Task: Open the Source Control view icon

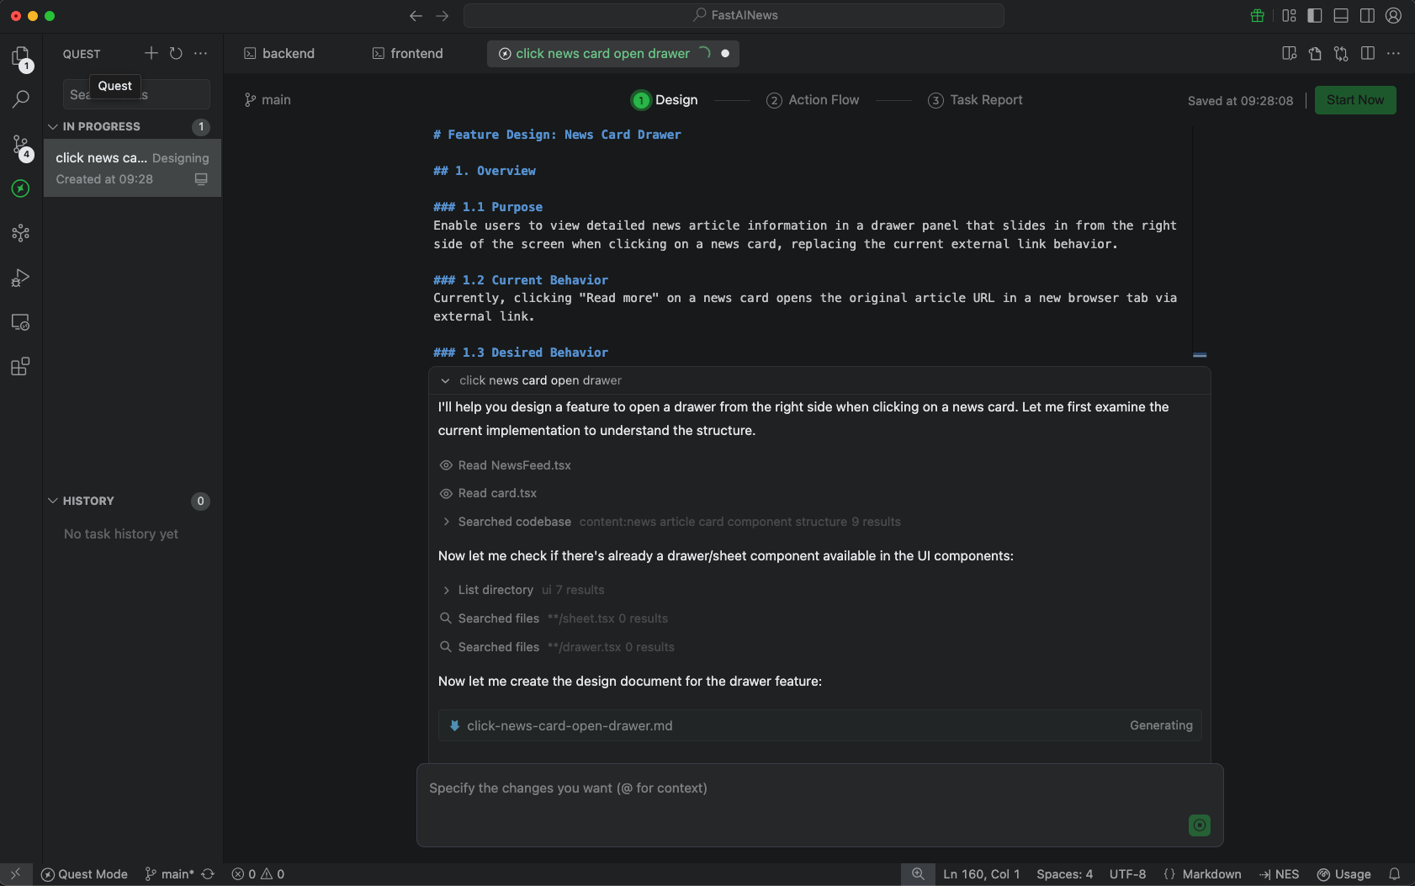Action: [20, 145]
